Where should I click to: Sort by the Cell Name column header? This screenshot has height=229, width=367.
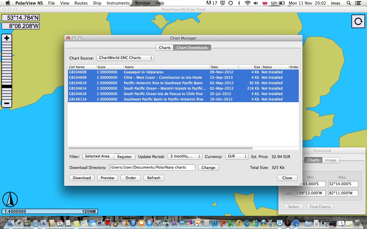[82, 67]
